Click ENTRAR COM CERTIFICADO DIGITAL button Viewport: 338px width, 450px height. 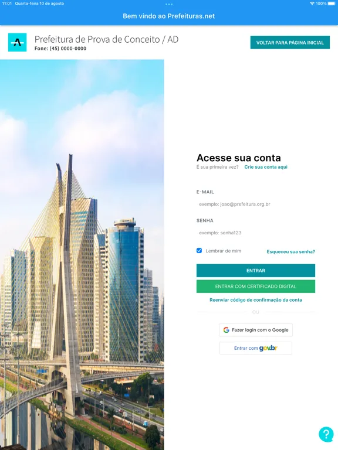click(x=256, y=287)
